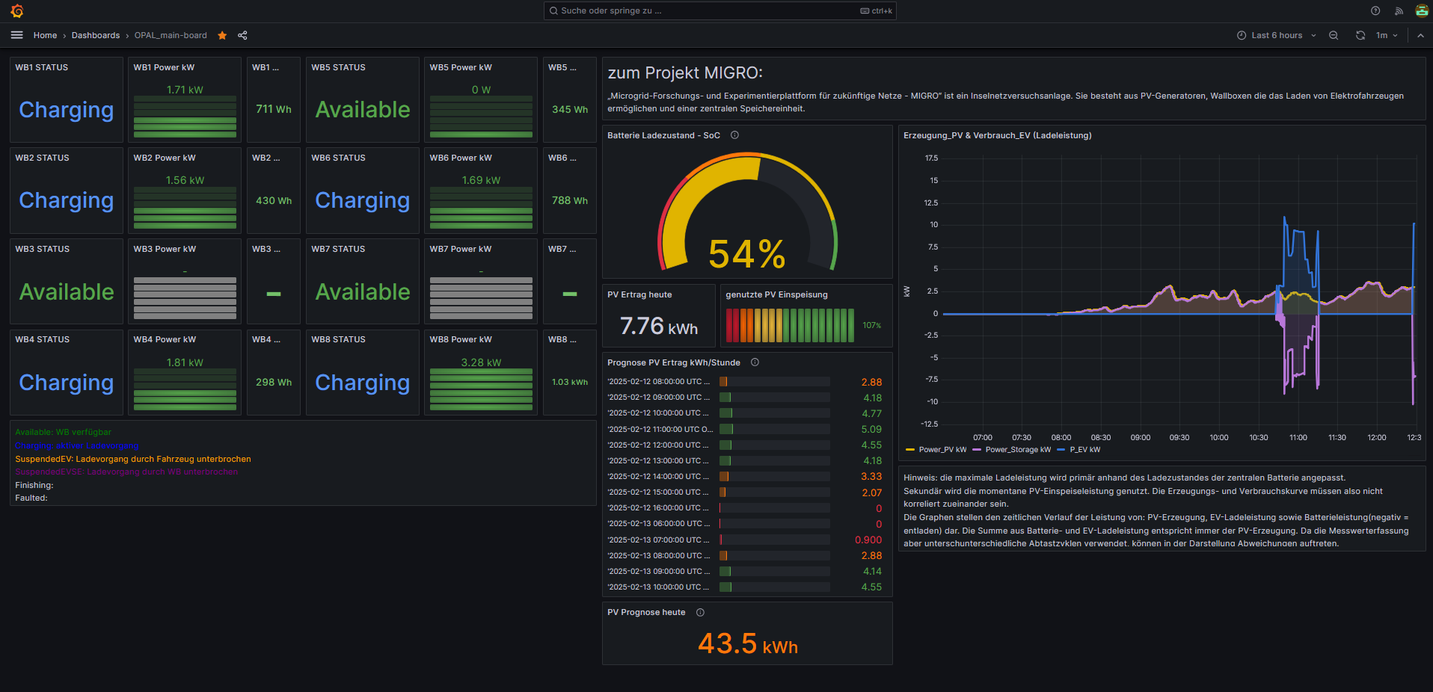Toggle Power_PV kW series in legend
1433x692 pixels.
942,450
